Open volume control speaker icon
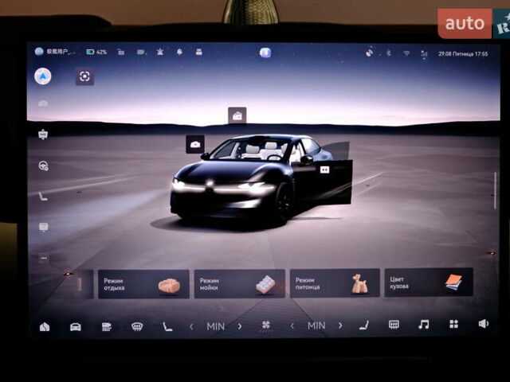The width and height of the screenshot is (510, 382). pyautogui.click(x=484, y=324)
